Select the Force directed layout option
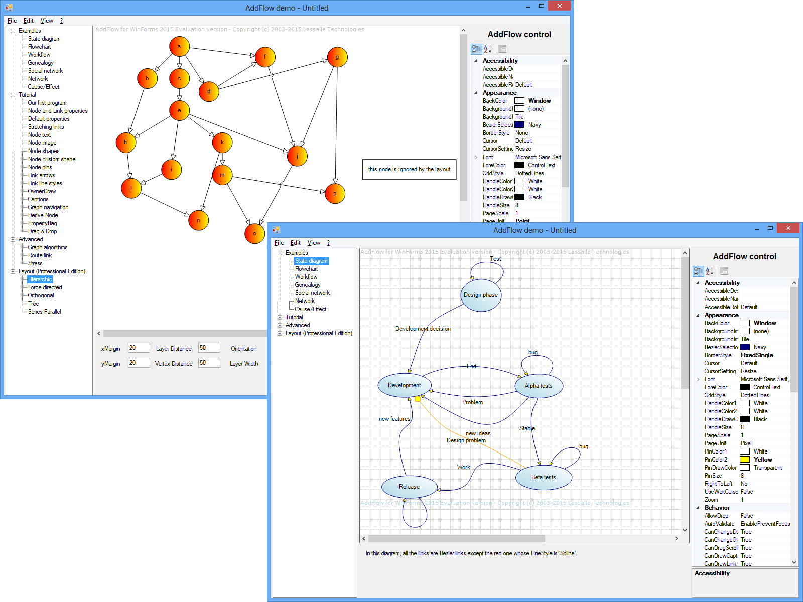803x602 pixels. pos(44,287)
